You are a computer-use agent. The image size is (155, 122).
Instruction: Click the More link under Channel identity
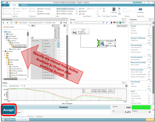coord(149,55)
